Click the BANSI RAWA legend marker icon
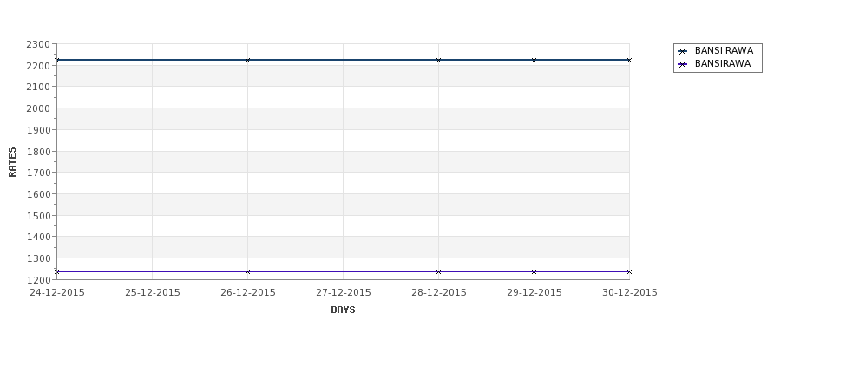 683,51
